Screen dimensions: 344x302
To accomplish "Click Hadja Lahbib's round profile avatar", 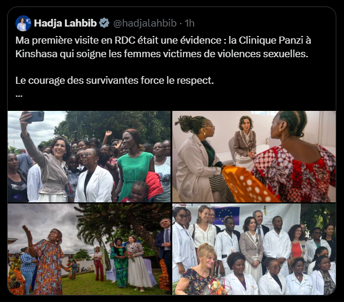I will coord(23,23).
